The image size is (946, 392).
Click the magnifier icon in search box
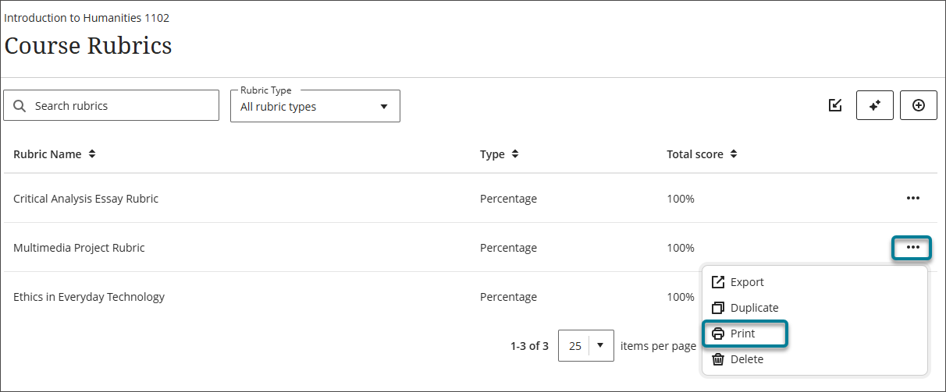coord(20,106)
